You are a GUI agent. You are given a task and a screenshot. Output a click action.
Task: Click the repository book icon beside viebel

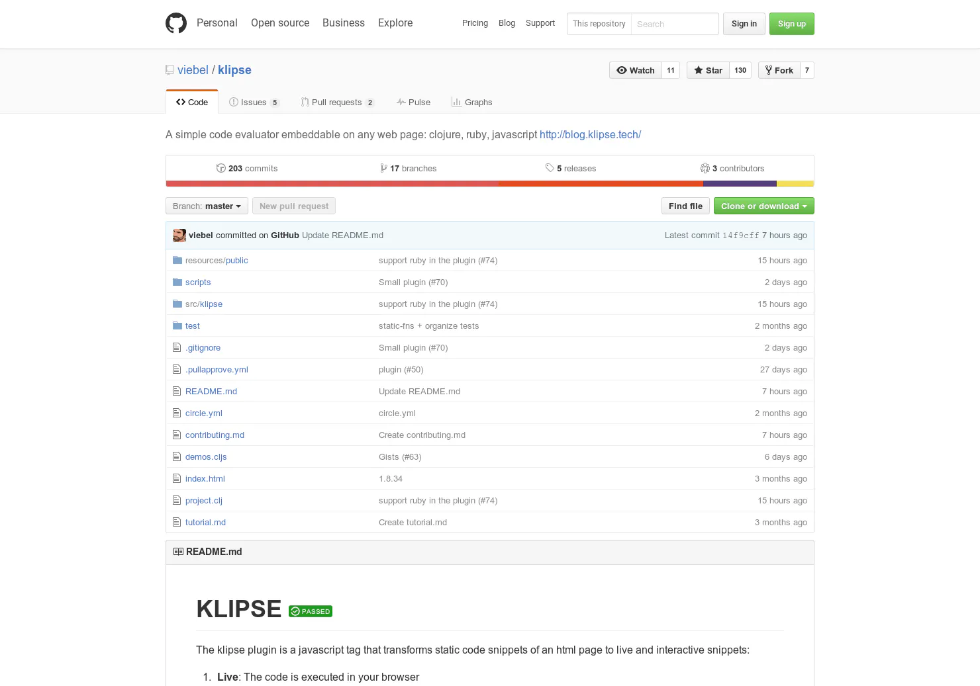click(x=170, y=70)
